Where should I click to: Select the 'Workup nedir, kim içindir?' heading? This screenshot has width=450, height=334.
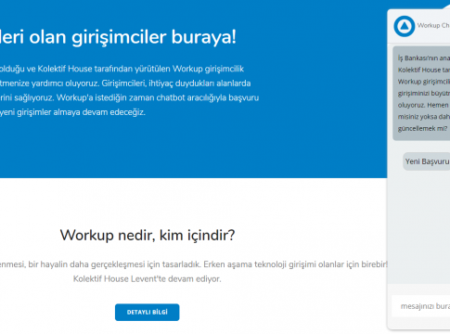click(148, 235)
